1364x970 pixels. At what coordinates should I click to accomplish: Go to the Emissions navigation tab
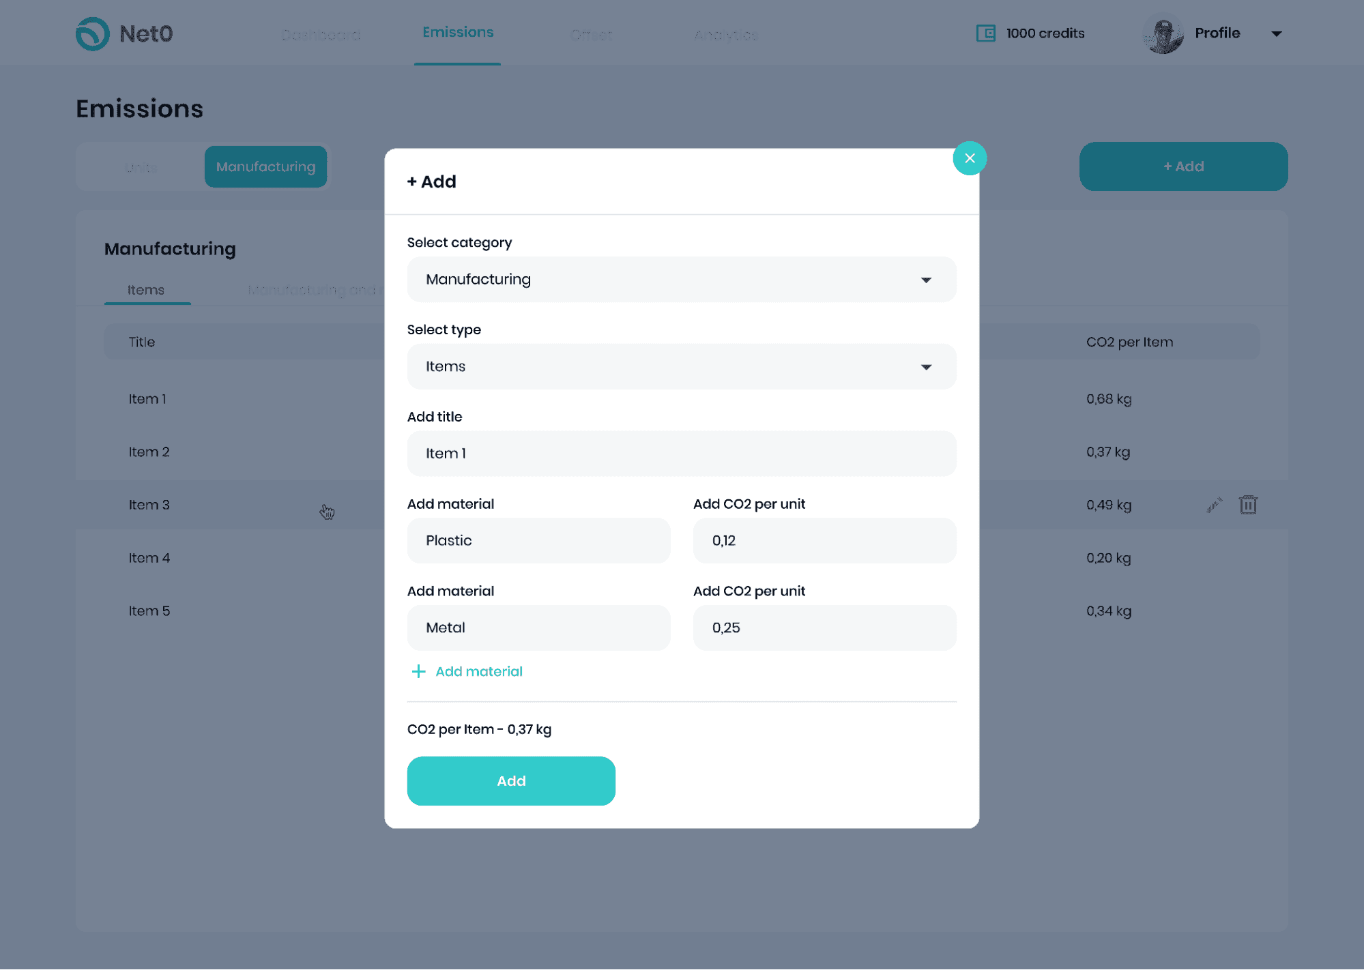457,31
